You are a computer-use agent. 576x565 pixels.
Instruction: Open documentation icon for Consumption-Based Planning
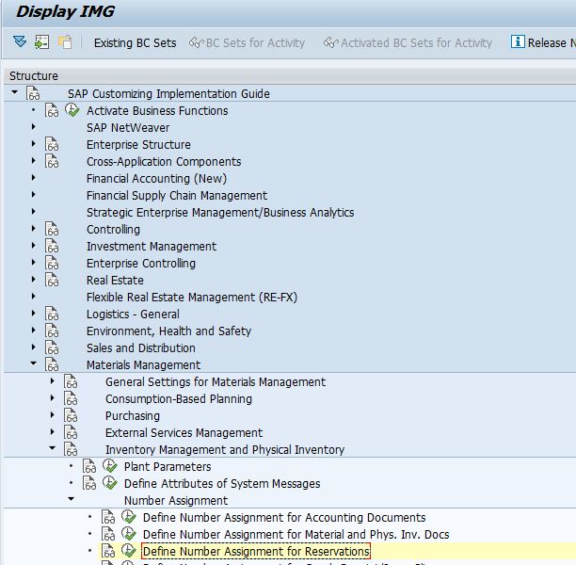click(71, 398)
